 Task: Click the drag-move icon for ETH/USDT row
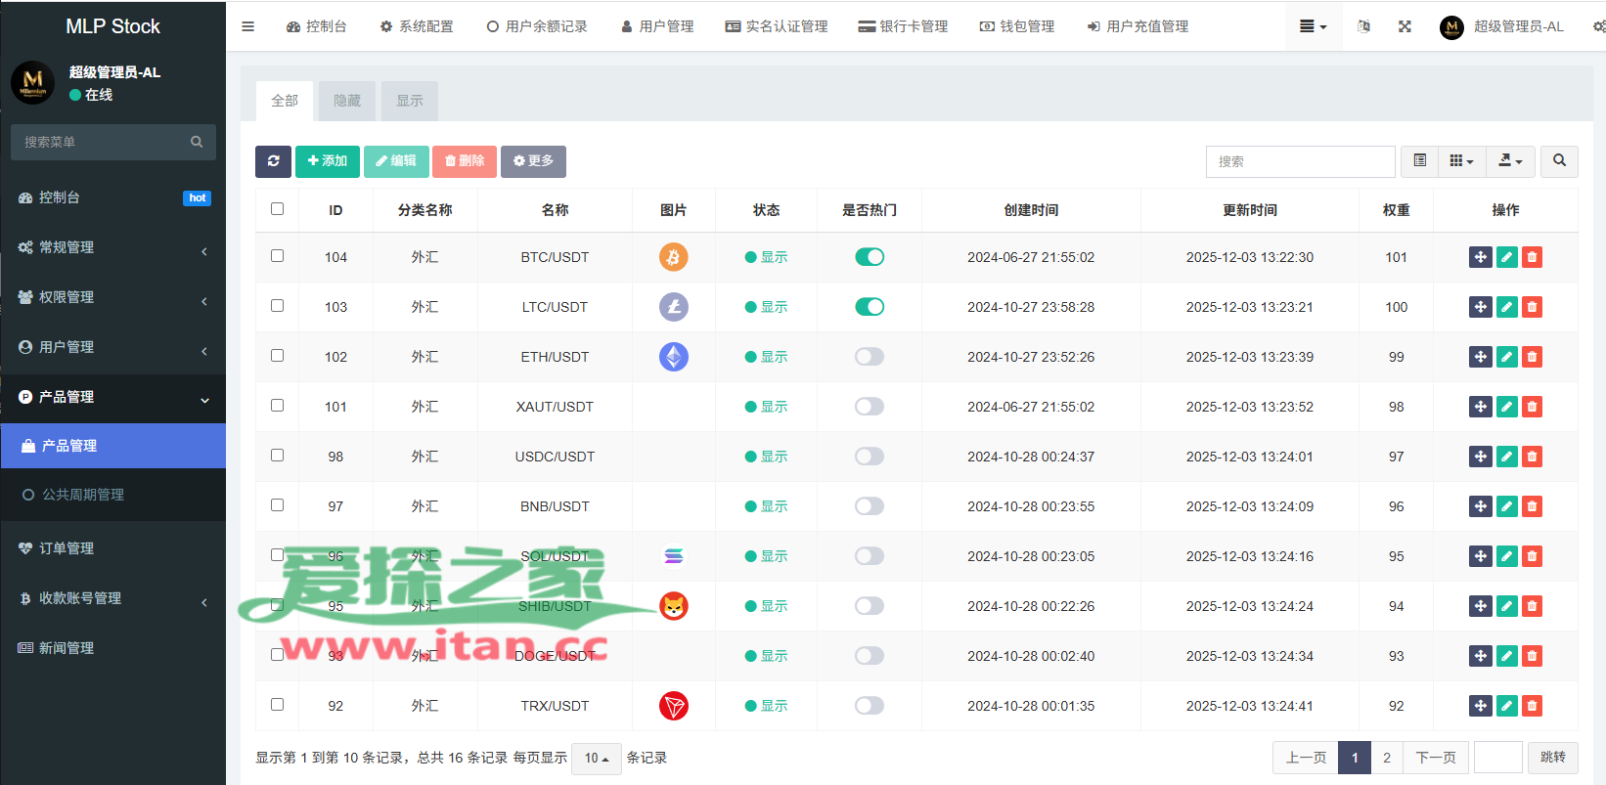pyautogui.click(x=1480, y=357)
